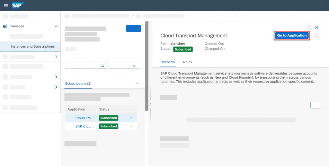Screen dimensions: 329x166
Task: Open the Cloud Tra... application link
Action: (84, 118)
